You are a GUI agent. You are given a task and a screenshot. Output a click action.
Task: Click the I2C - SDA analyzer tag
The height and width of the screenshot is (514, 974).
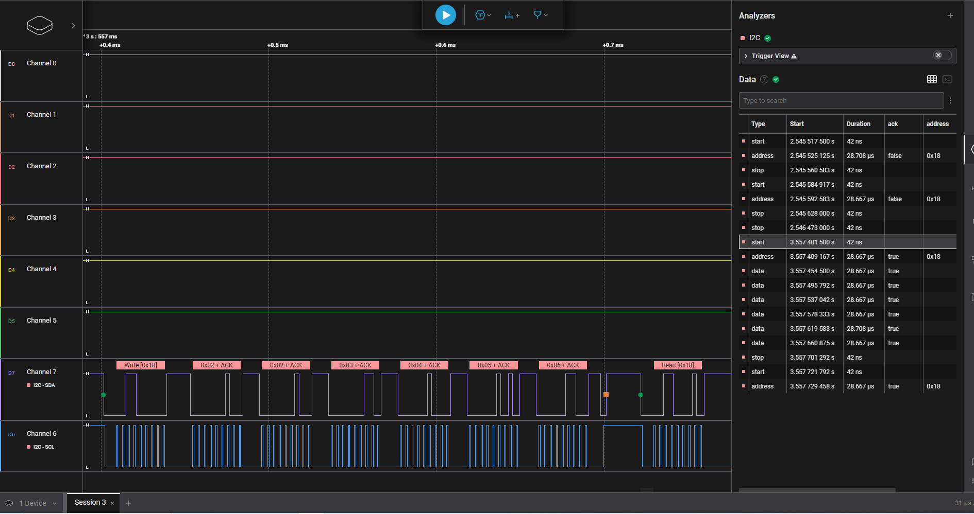point(41,385)
